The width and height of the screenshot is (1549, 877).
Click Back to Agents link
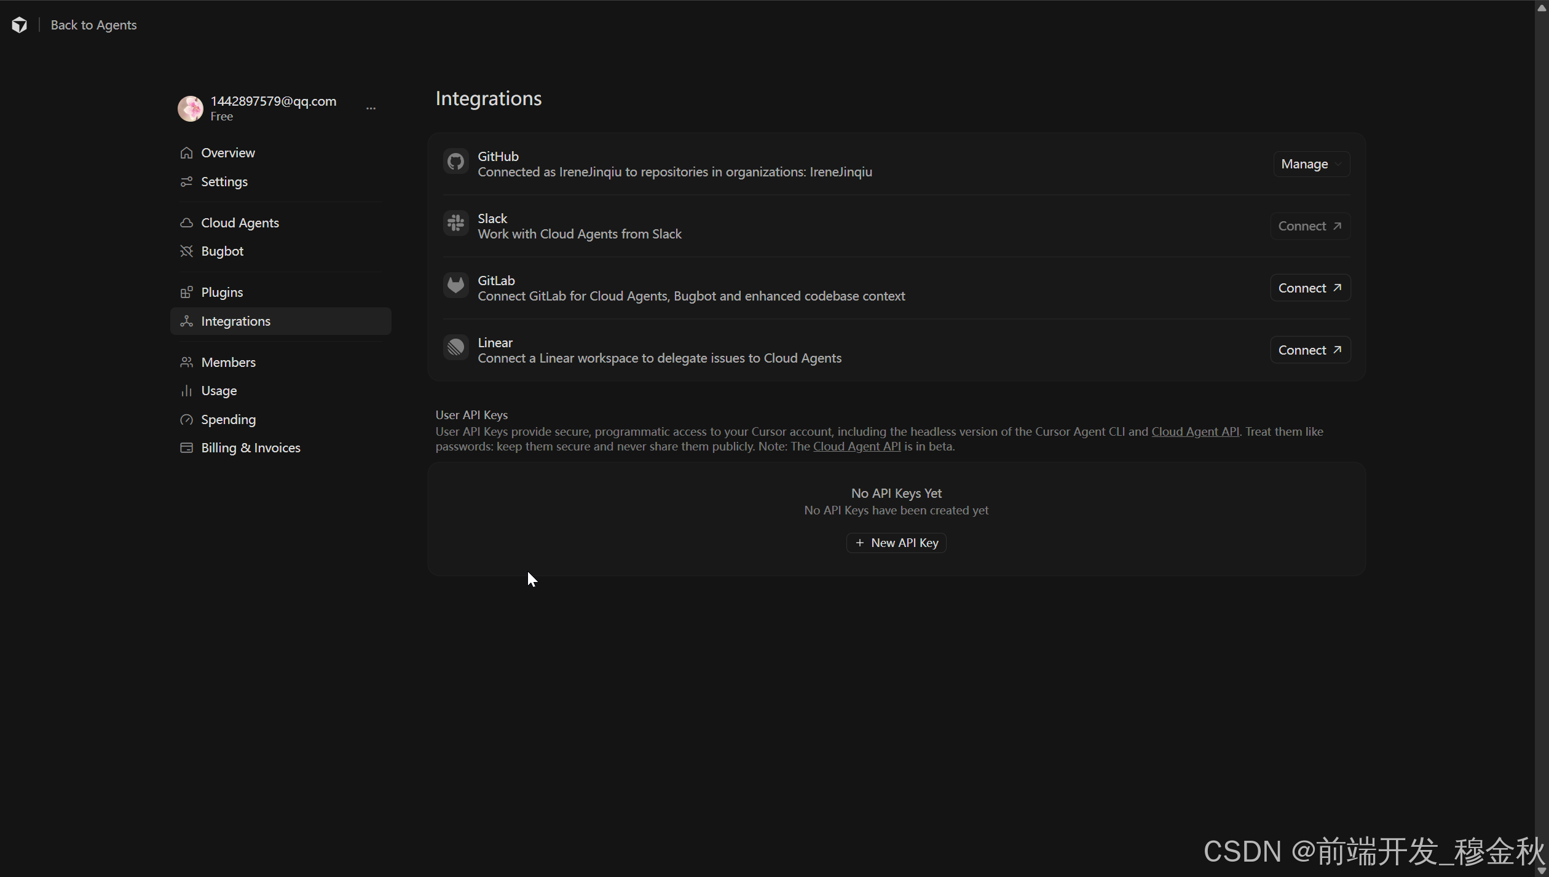coord(93,25)
